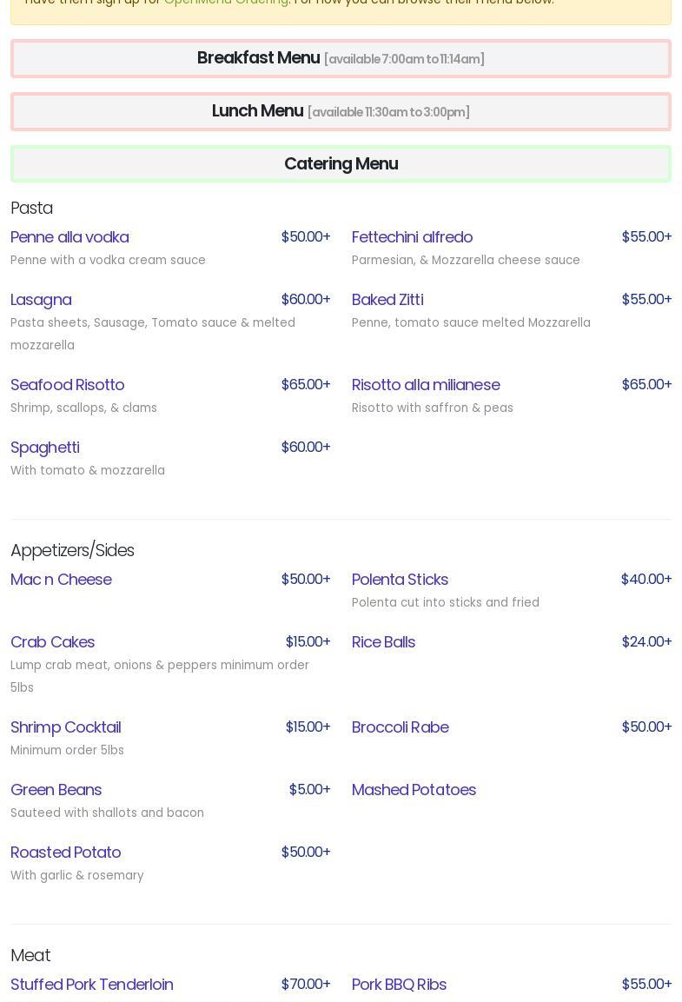Select the Crab Cakes item
The height and width of the screenshot is (1002, 682).
tap(52, 642)
